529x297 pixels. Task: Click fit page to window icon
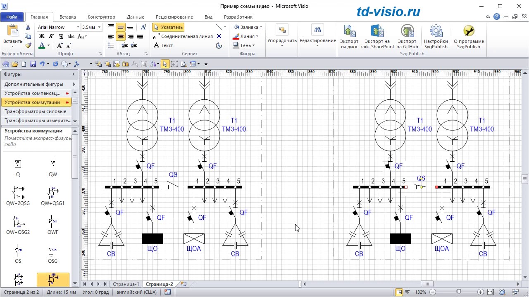[491, 292]
